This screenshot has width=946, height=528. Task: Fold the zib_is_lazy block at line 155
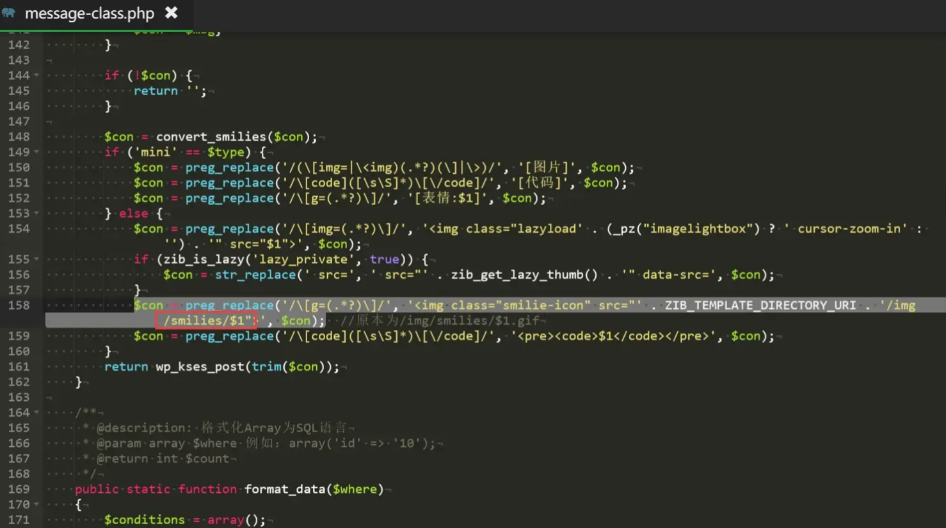pyautogui.click(x=36, y=260)
